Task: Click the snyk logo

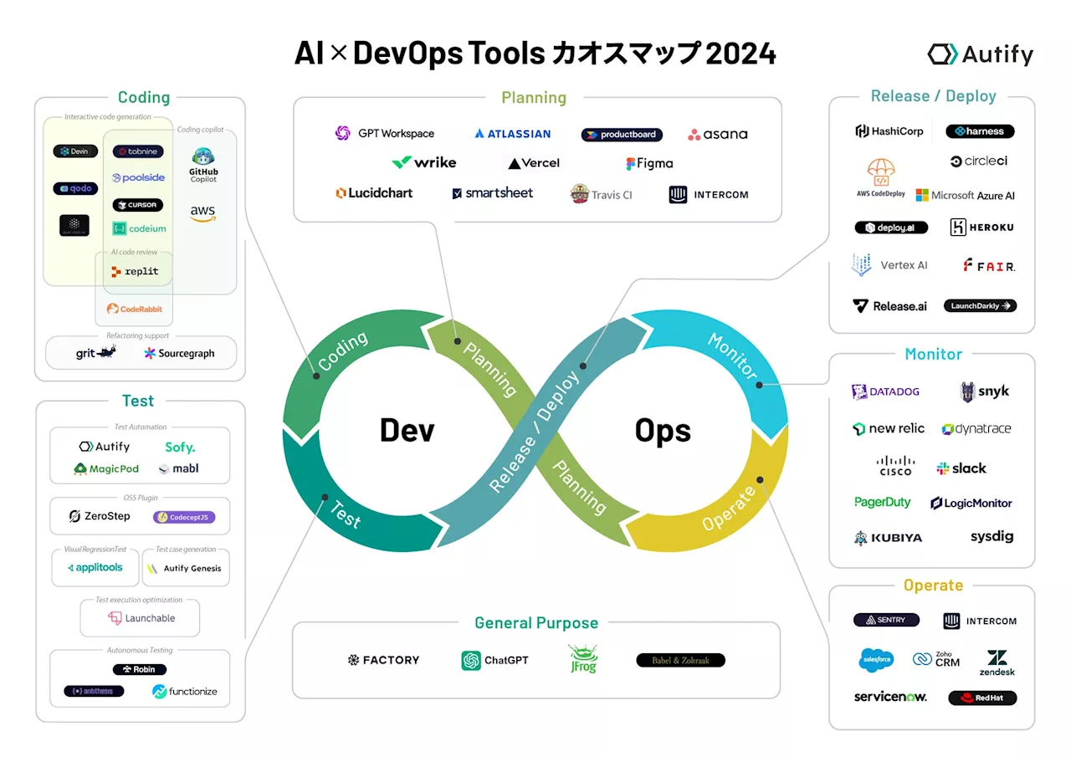Action: pyautogui.click(x=985, y=391)
